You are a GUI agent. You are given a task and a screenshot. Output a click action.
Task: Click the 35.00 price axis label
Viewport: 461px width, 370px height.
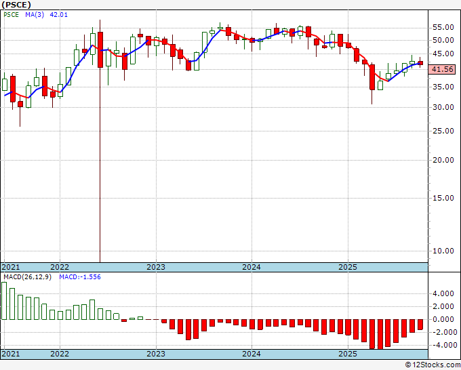[x=443, y=87]
